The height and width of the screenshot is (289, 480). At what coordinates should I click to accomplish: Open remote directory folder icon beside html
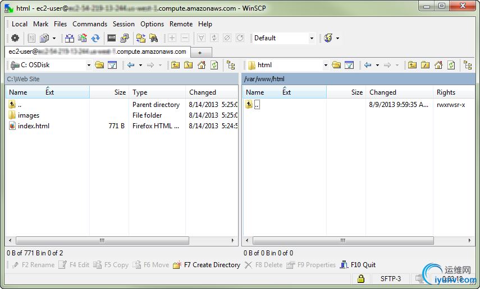tap(336, 65)
